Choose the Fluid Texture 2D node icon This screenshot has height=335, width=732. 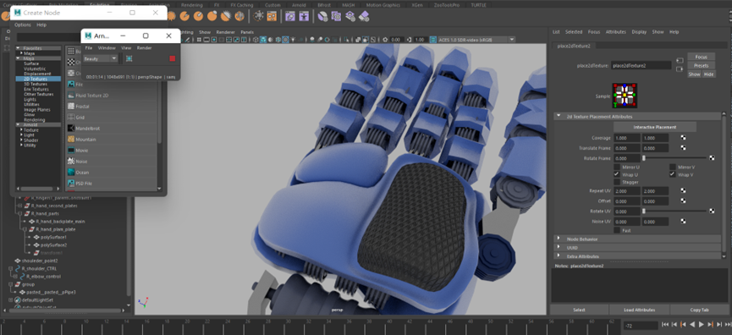coord(71,96)
